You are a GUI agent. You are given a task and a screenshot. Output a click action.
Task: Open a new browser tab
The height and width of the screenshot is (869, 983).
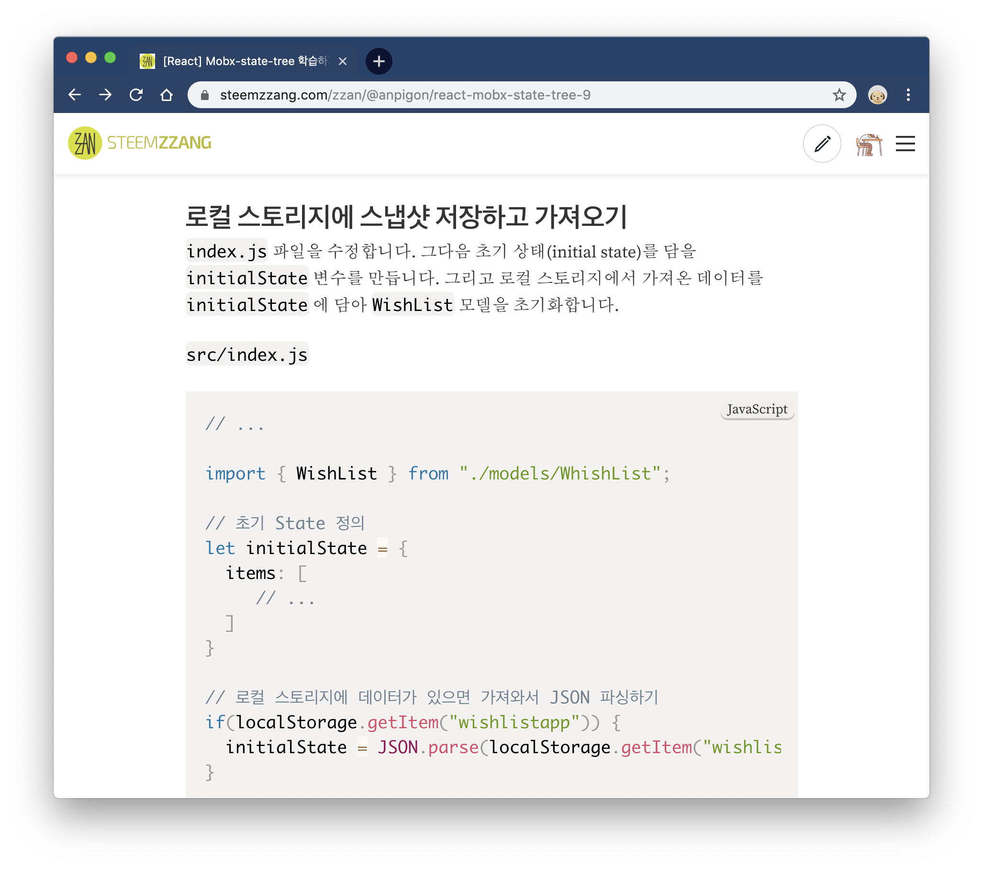click(x=379, y=61)
